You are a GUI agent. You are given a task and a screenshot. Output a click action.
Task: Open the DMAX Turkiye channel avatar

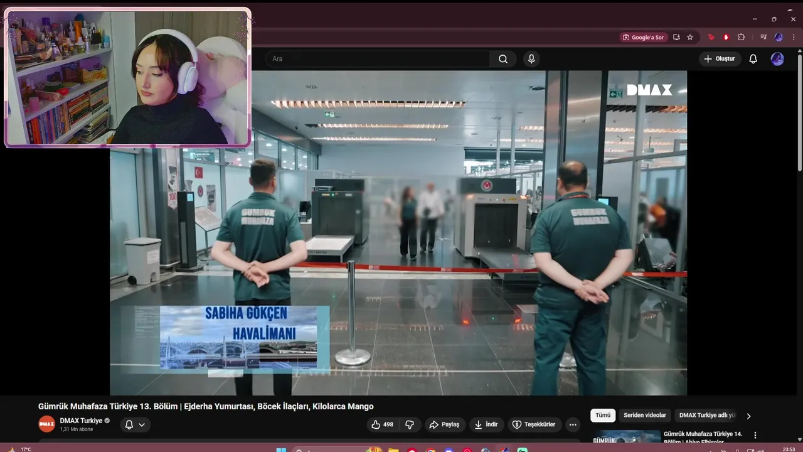coord(47,424)
